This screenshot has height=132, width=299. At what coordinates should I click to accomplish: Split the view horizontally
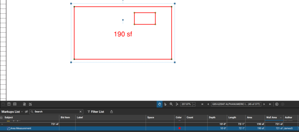(15, 104)
